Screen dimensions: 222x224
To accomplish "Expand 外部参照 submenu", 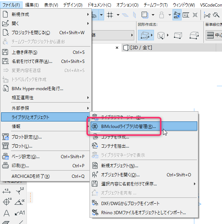I will 46,108.
